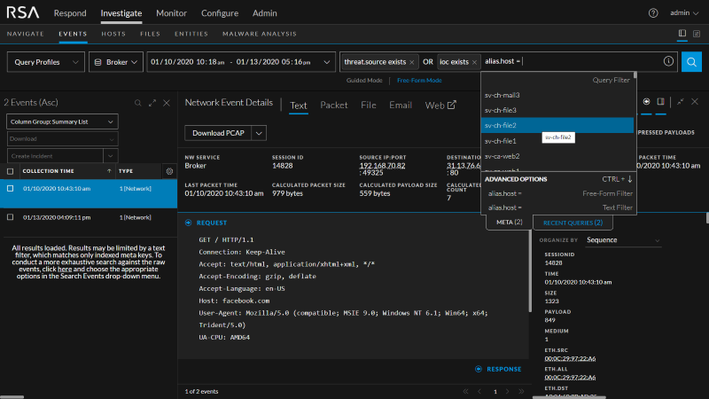Toggle the select-all events checkbox
709x399 pixels.
pyautogui.click(x=11, y=171)
